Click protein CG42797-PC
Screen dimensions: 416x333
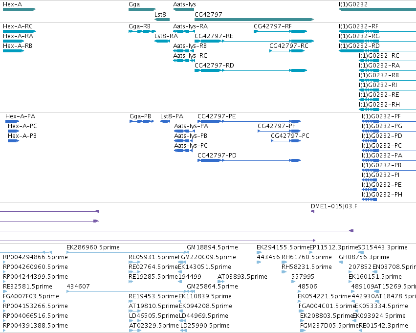click(286, 141)
